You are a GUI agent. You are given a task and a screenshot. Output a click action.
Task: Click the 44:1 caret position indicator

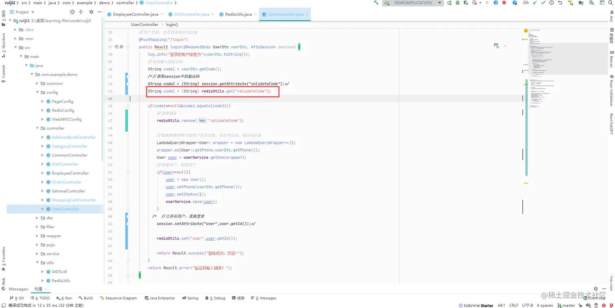[x=501, y=305]
